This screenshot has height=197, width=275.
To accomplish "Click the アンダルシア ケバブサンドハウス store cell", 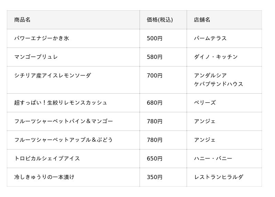I will [219, 80].
